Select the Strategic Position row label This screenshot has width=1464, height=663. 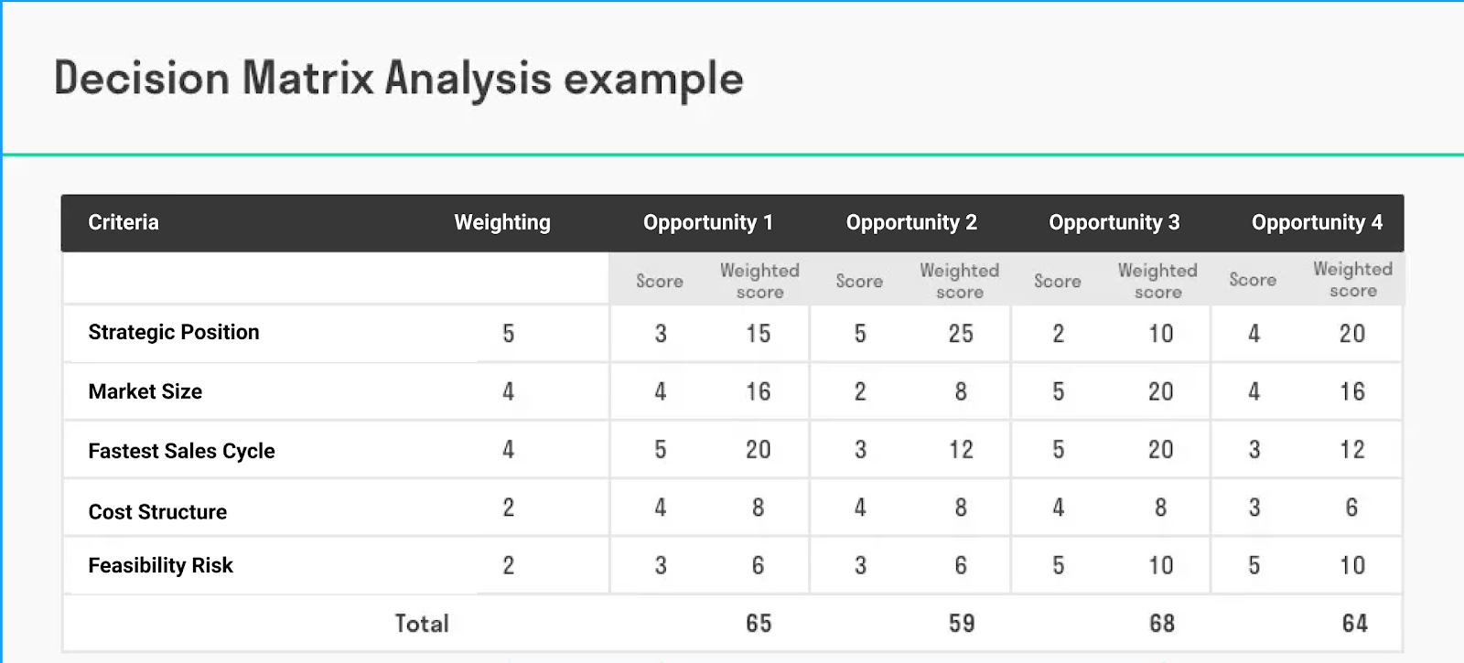pos(174,332)
